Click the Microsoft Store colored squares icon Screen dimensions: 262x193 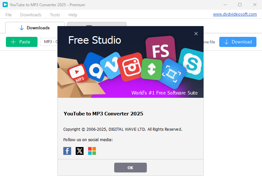pos(92,151)
